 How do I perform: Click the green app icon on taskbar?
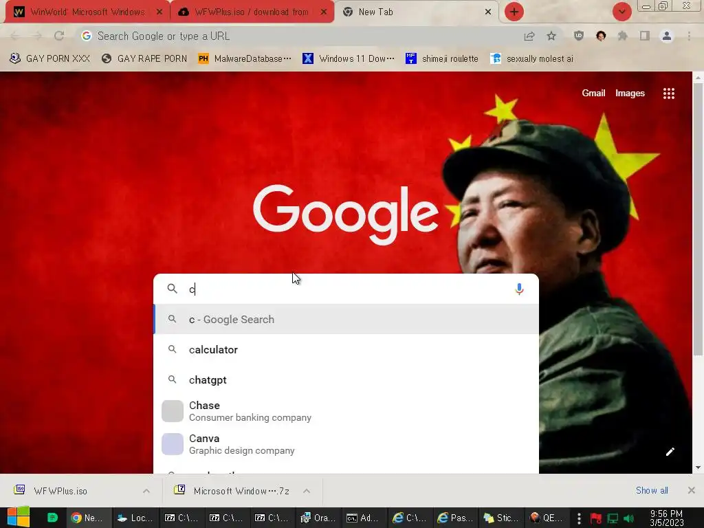pos(52,517)
